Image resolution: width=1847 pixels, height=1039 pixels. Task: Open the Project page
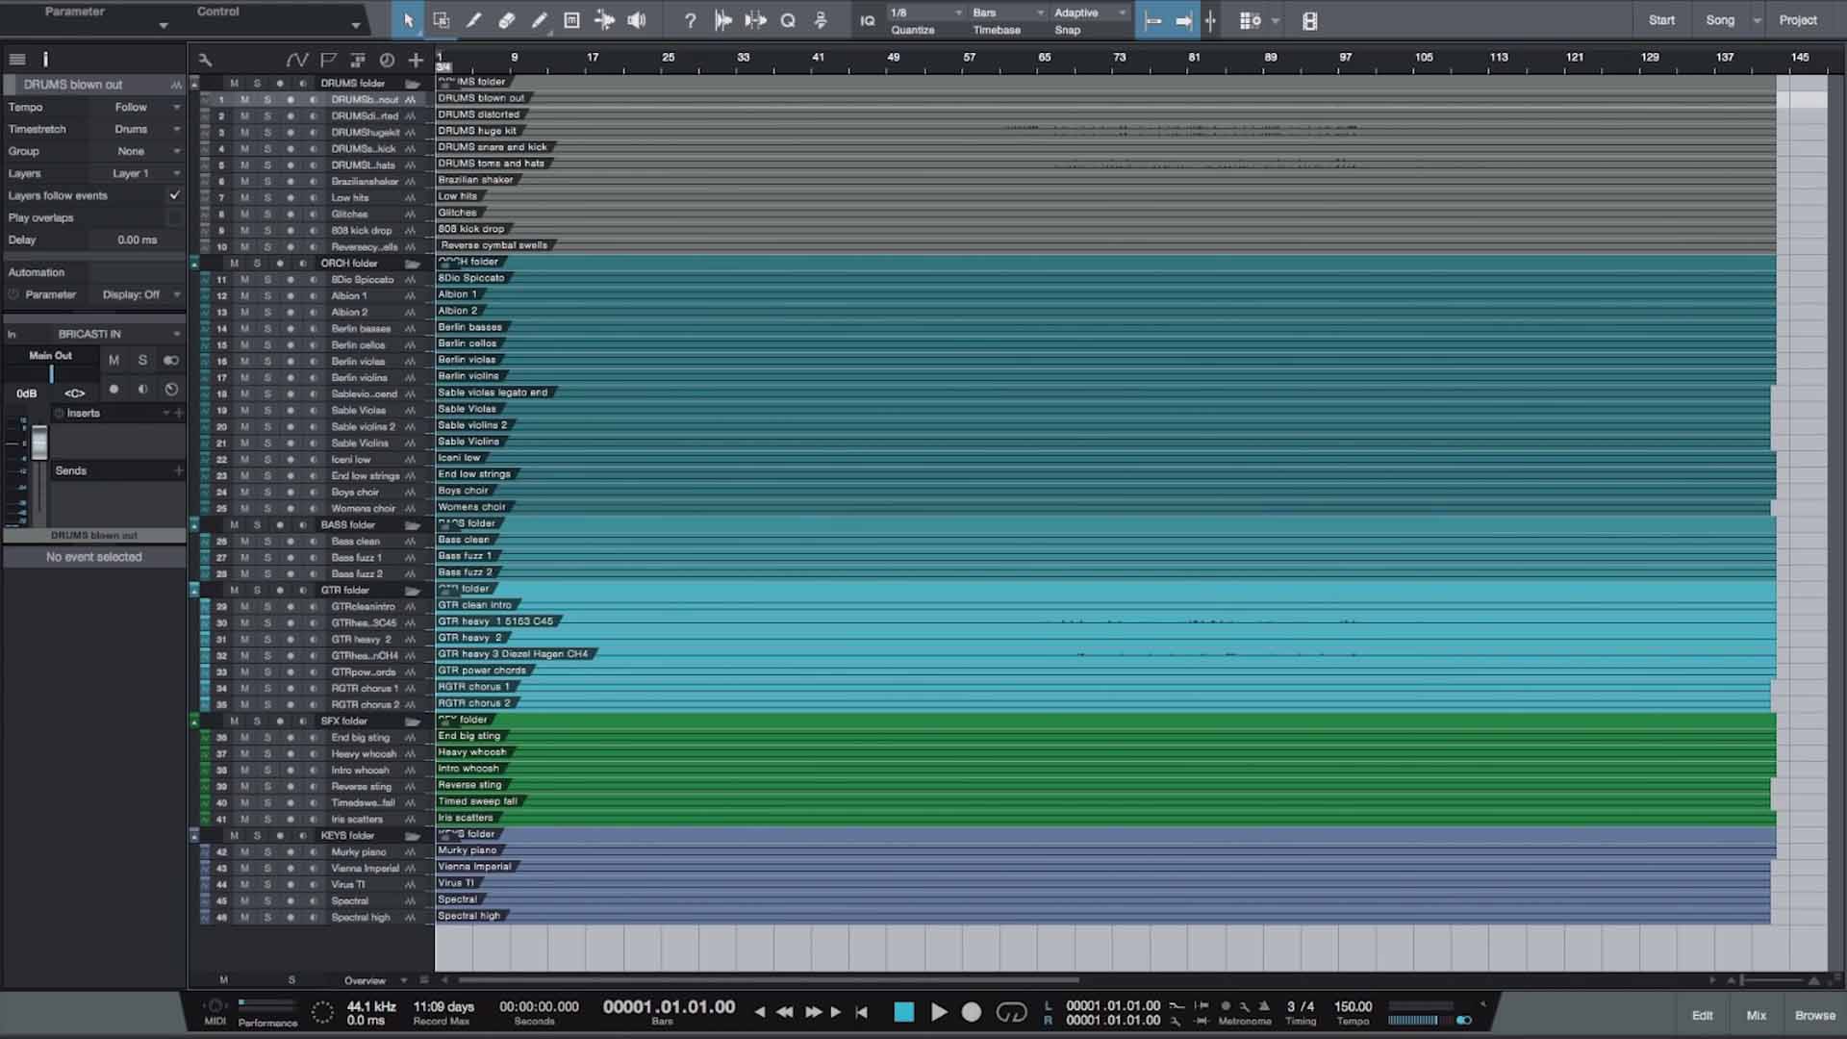(1798, 20)
